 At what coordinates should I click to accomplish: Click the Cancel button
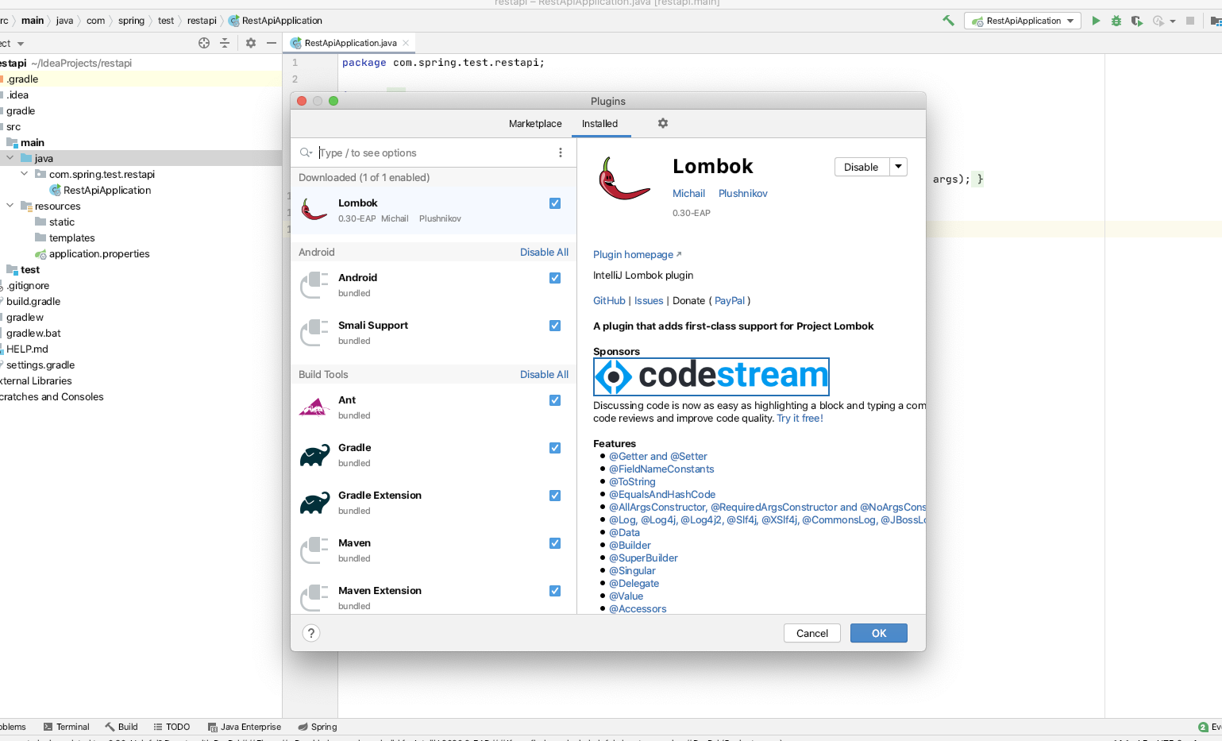coord(812,633)
